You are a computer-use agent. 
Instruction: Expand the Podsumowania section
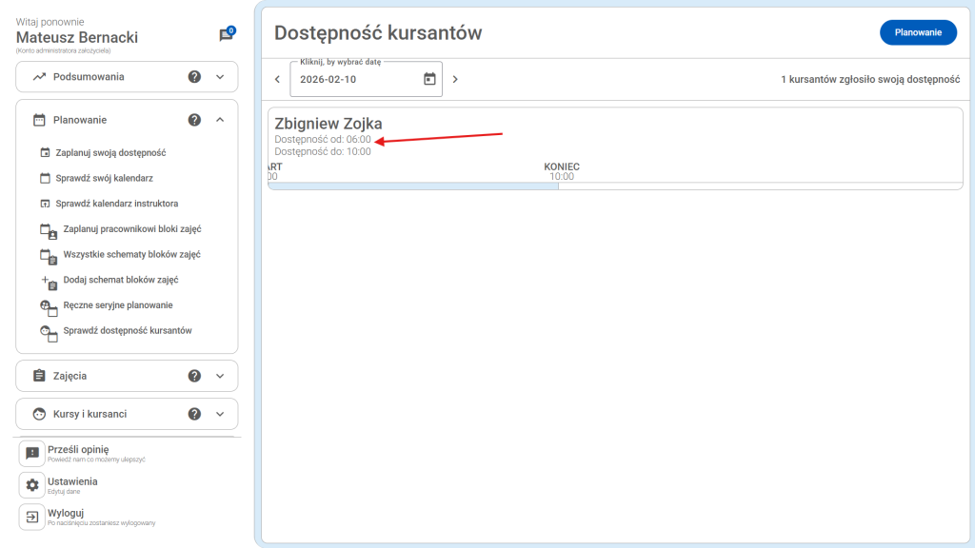point(220,77)
